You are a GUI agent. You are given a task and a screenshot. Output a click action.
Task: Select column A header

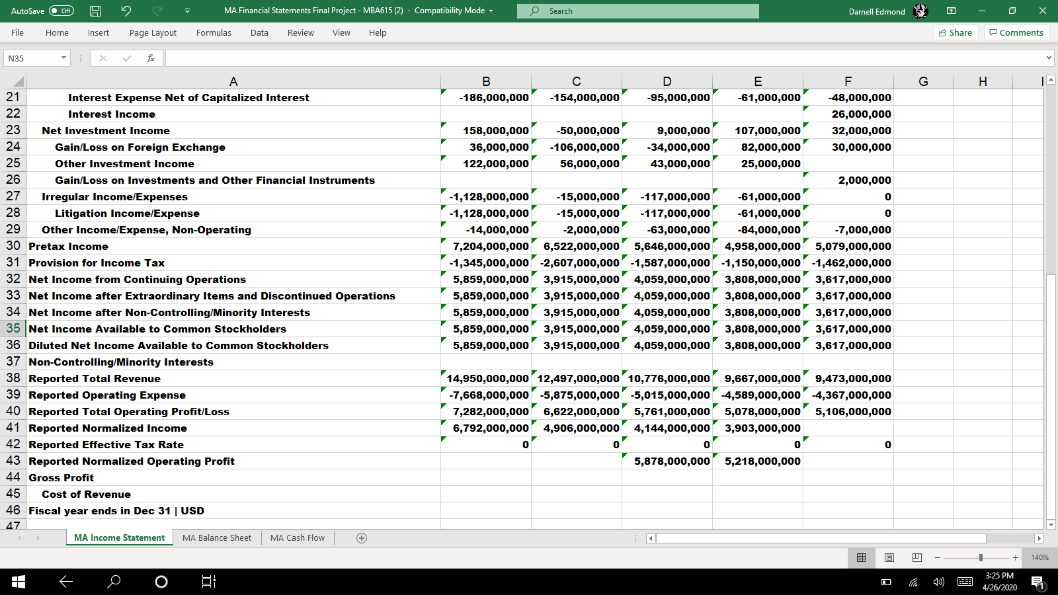tap(233, 81)
